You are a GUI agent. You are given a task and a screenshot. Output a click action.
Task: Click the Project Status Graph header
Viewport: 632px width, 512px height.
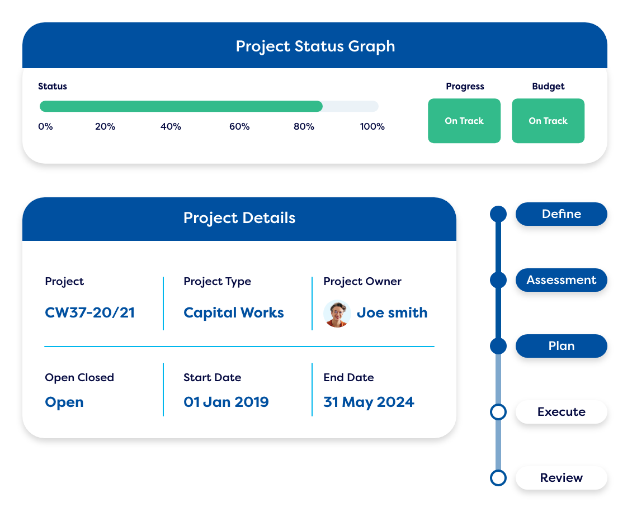(315, 46)
